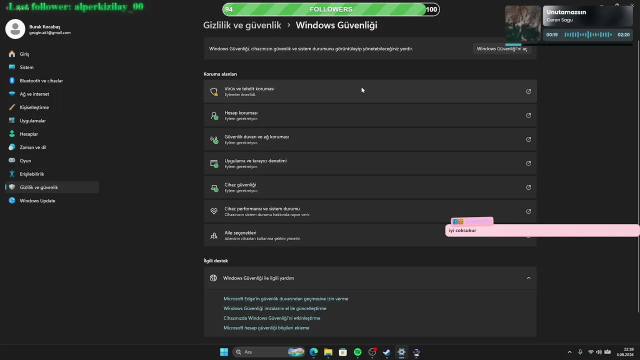Click the Windows Güvenliği page title
Viewport: 640px width, 360px height.
[336, 25]
